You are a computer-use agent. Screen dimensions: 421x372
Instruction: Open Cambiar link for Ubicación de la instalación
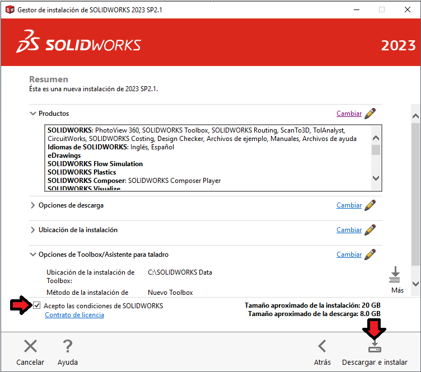tap(349, 230)
